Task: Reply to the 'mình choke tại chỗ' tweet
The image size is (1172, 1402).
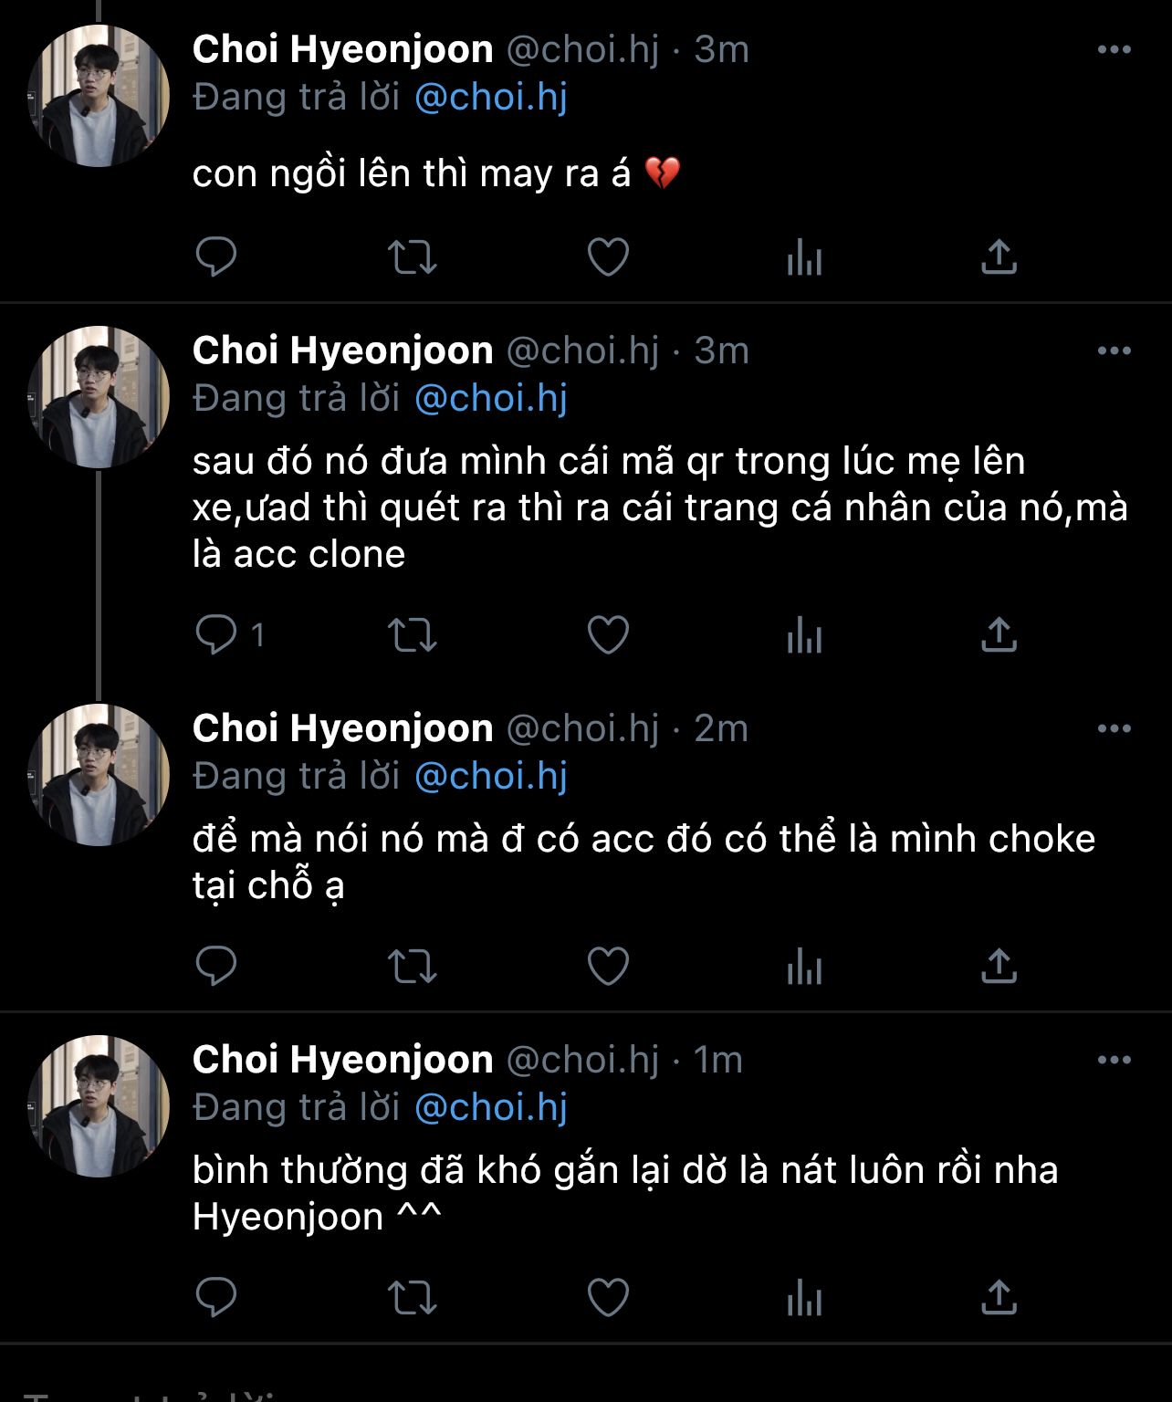Action: (216, 966)
